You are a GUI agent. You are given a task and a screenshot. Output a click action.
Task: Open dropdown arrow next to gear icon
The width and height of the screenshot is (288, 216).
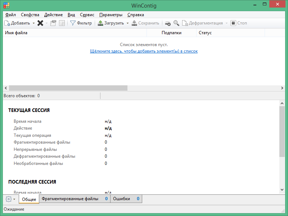14,199
